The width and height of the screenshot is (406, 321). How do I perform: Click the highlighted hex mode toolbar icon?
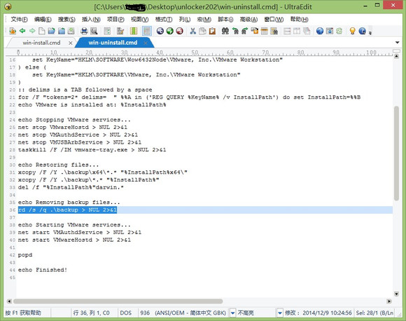tap(147, 31)
